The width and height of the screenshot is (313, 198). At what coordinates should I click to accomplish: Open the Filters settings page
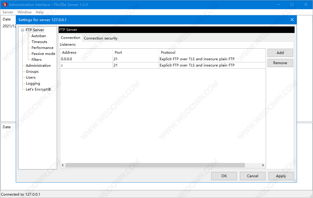(37, 60)
